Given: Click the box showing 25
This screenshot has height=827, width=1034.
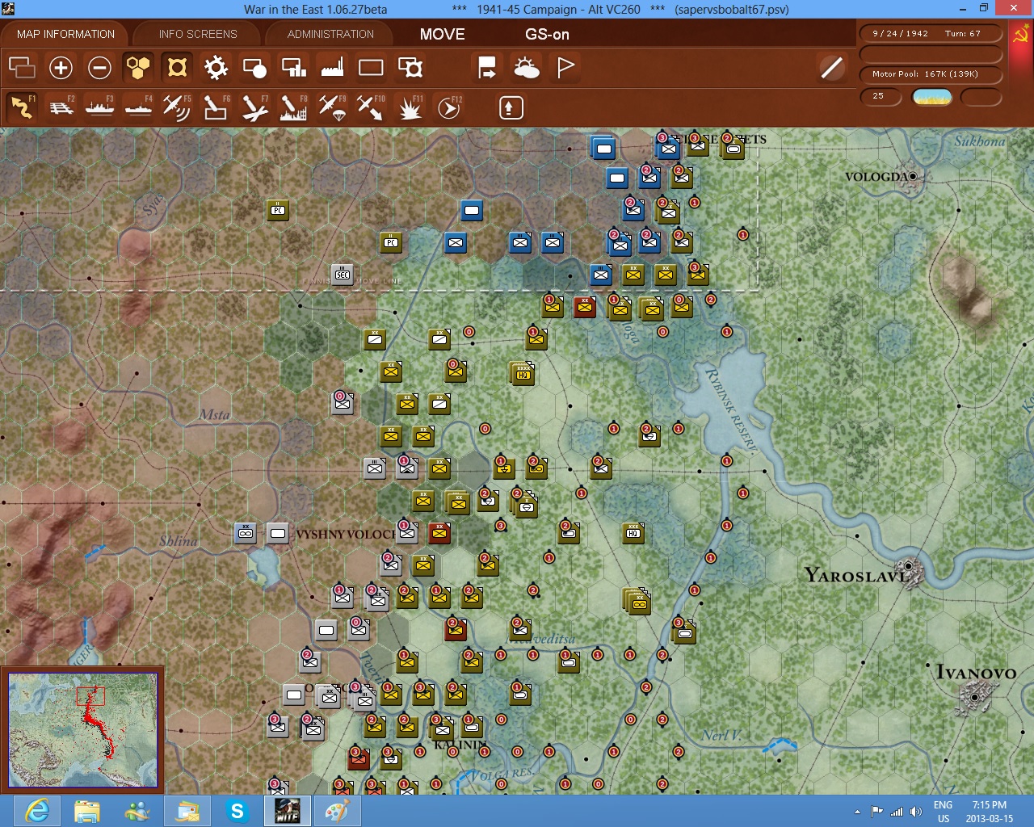Looking at the screenshot, I should [x=881, y=96].
